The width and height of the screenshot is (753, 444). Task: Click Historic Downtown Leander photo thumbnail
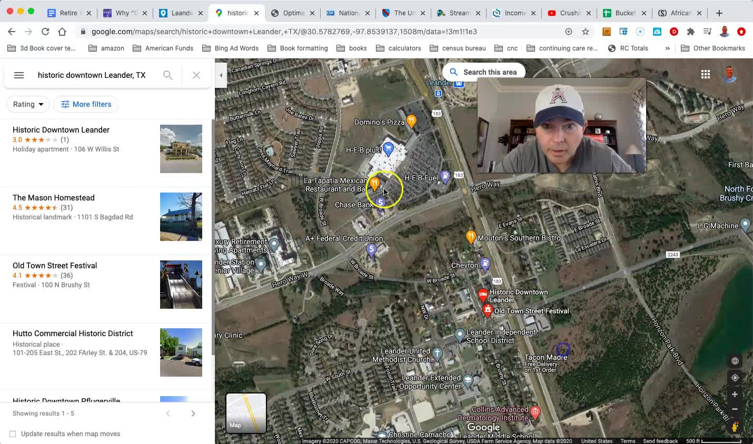181,149
